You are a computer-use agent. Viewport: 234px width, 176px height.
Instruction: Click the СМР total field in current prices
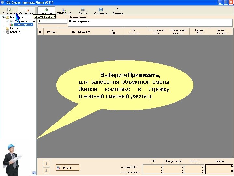pyautogui.click(x=153, y=171)
